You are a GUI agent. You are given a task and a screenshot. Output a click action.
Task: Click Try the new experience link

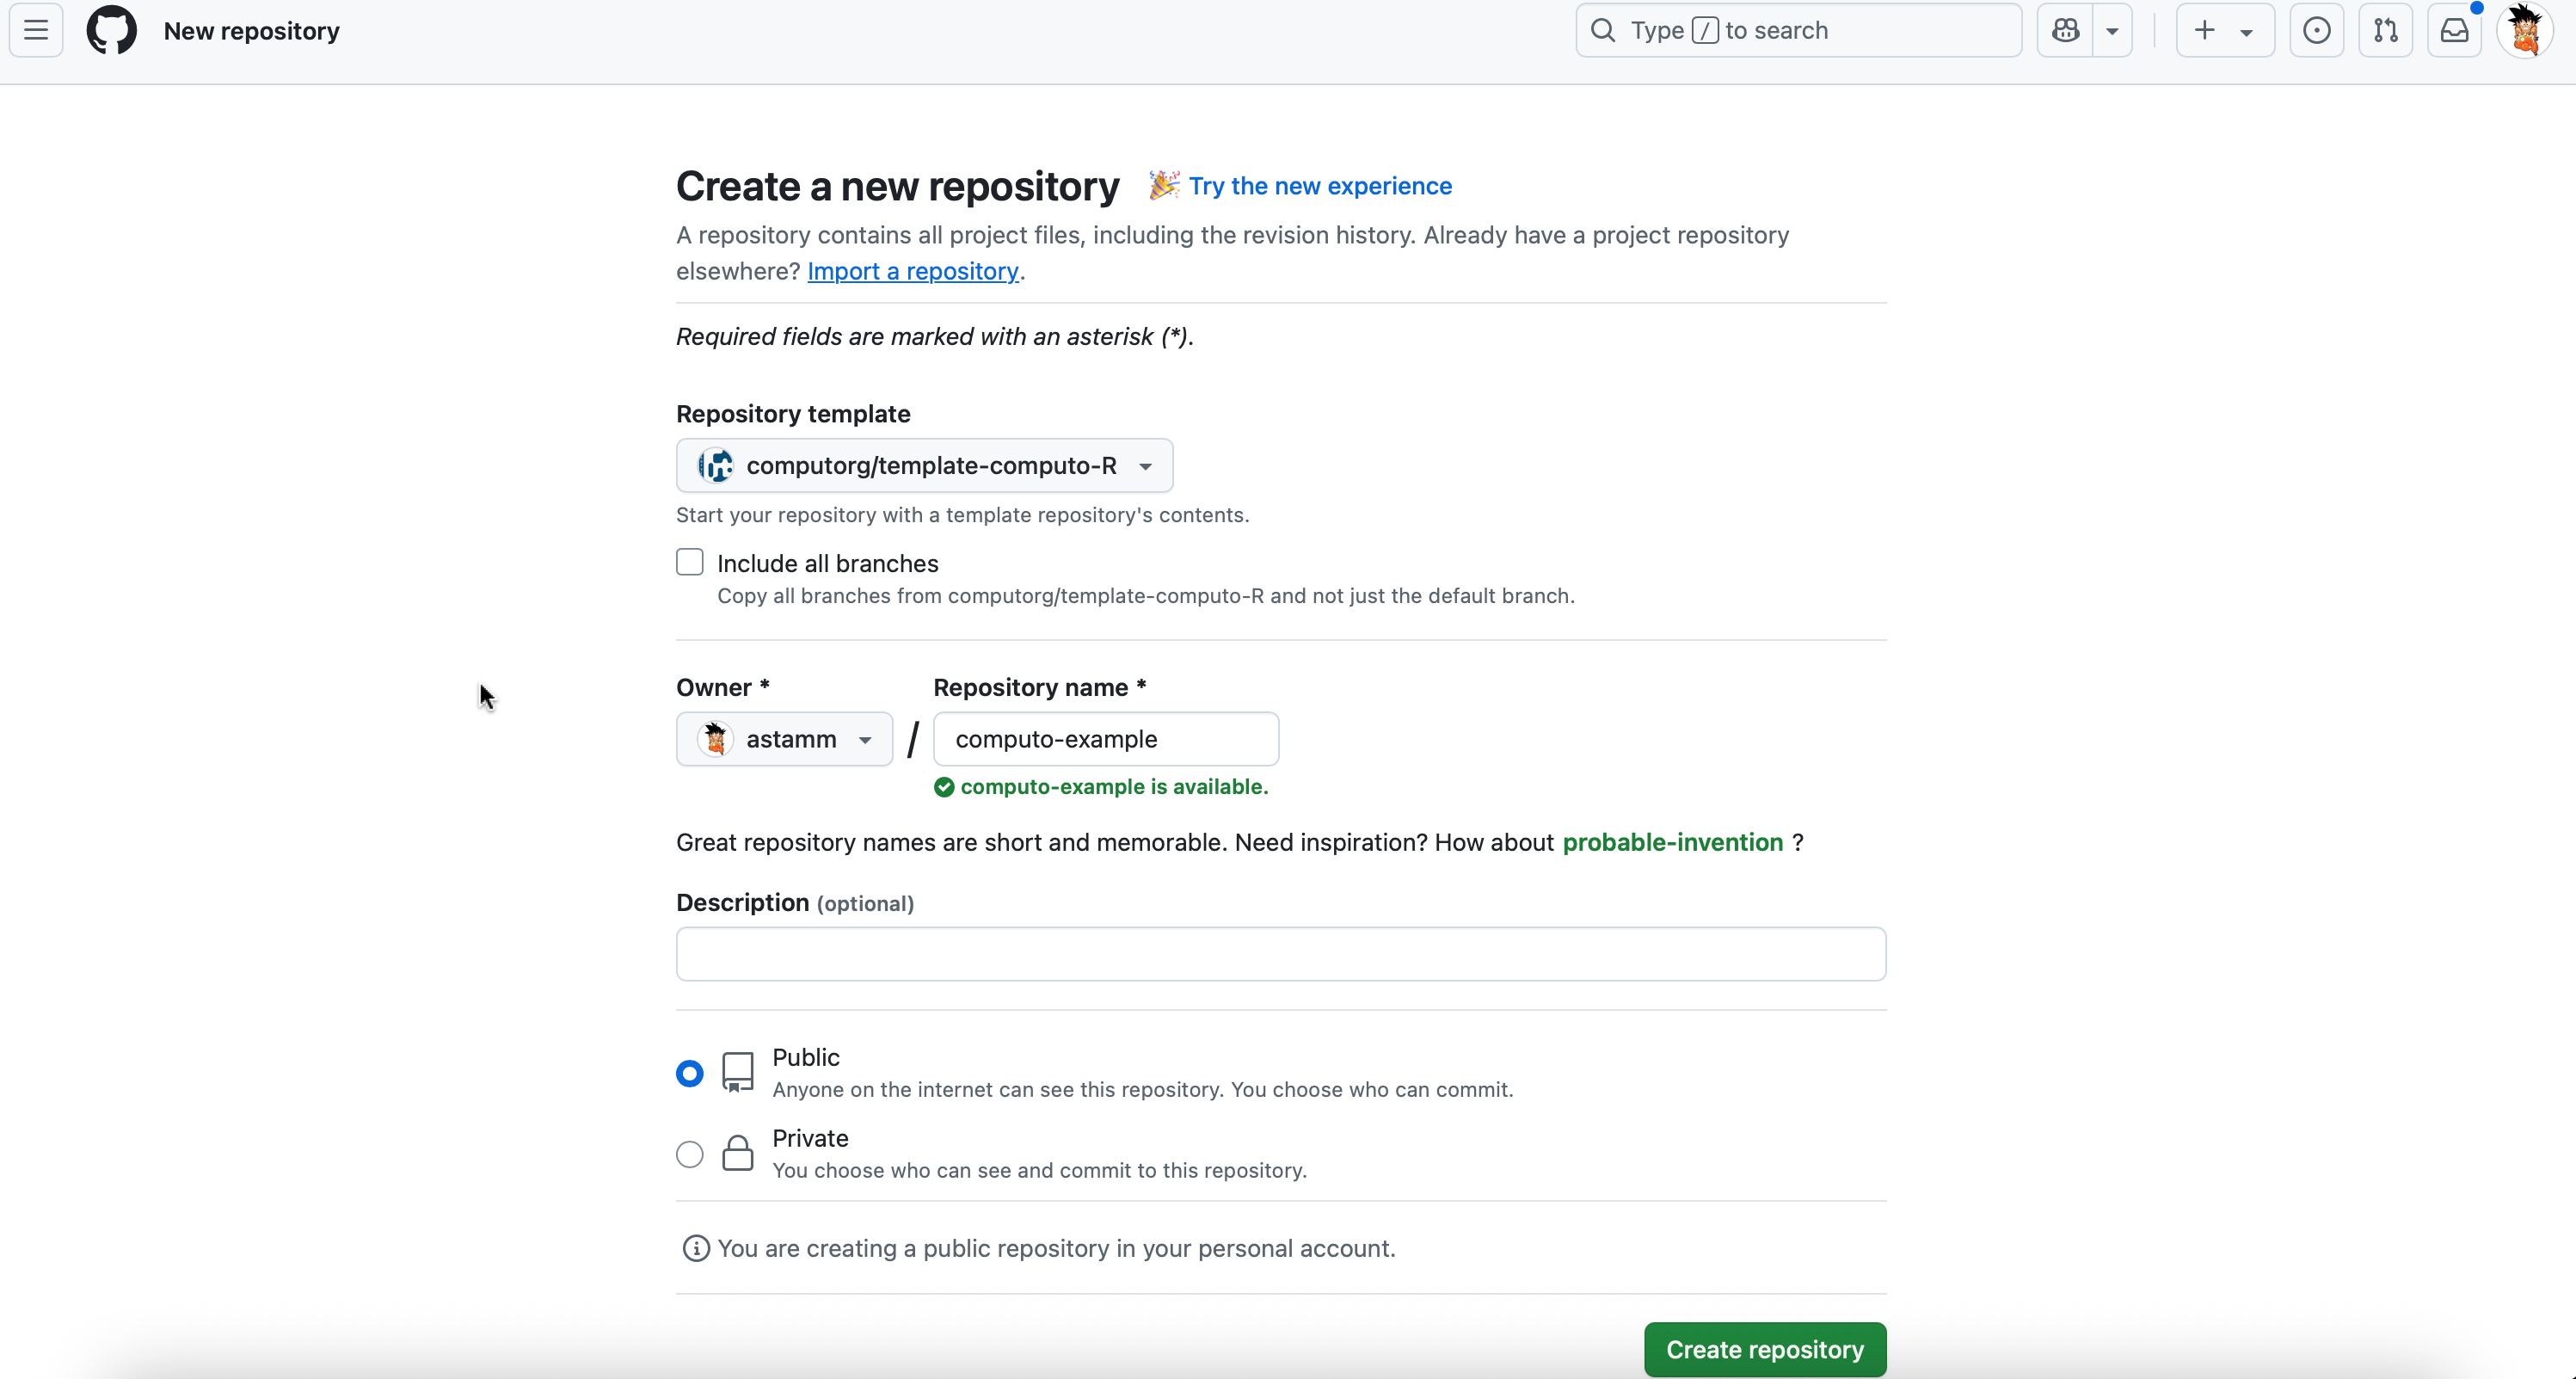tap(1319, 186)
